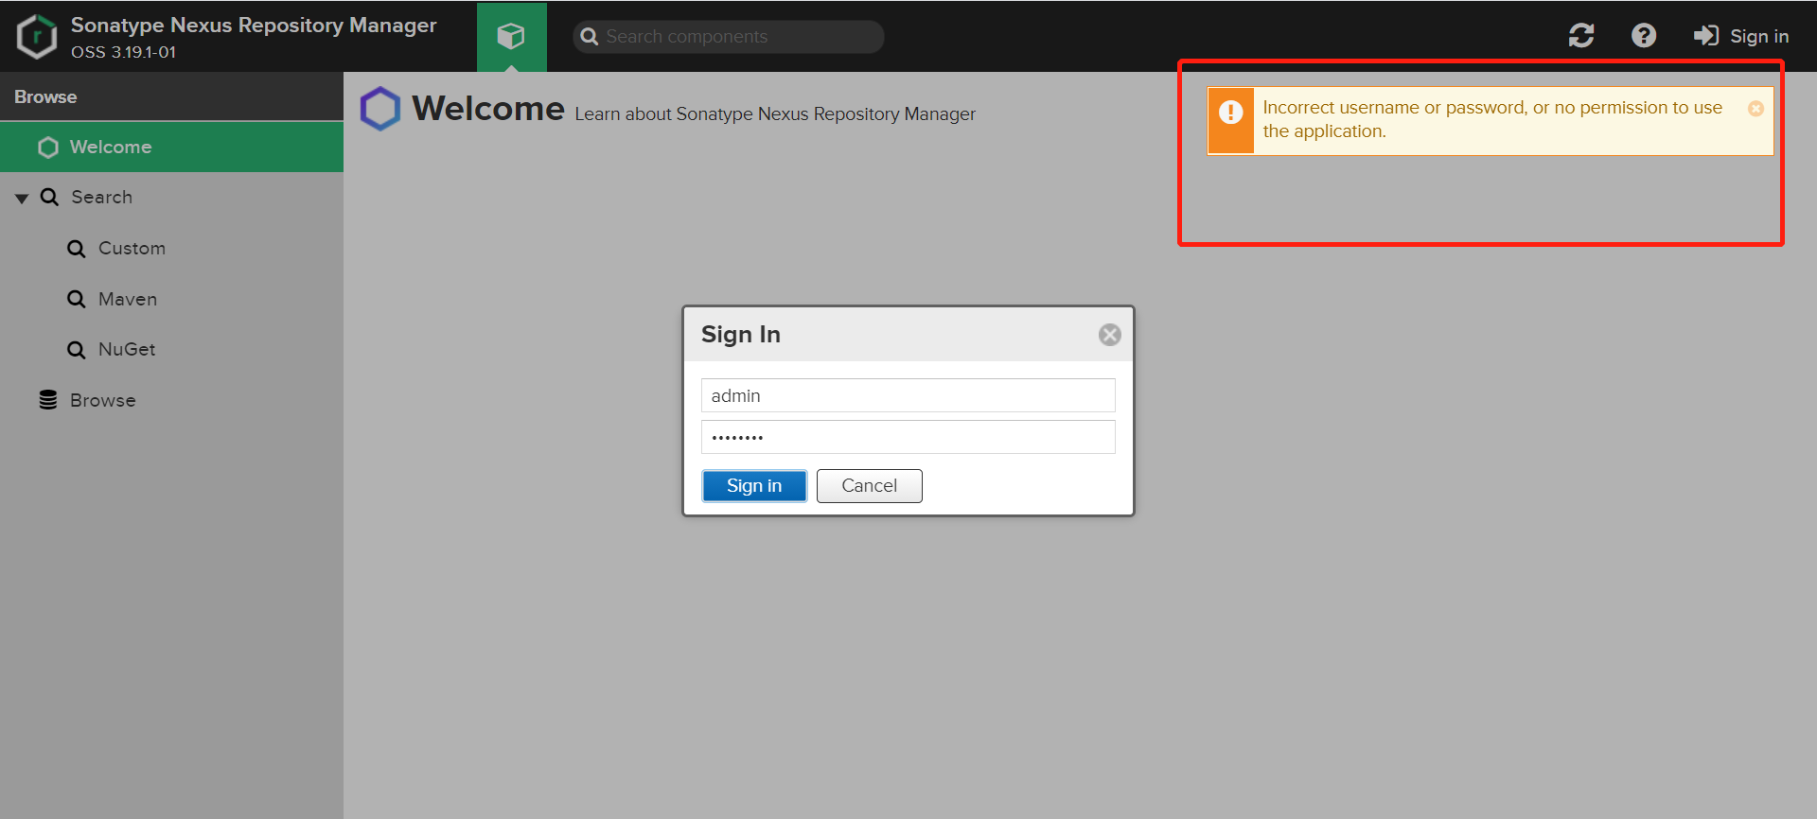The height and width of the screenshot is (819, 1817).
Task: Open the help question mark icon
Action: point(1644,36)
